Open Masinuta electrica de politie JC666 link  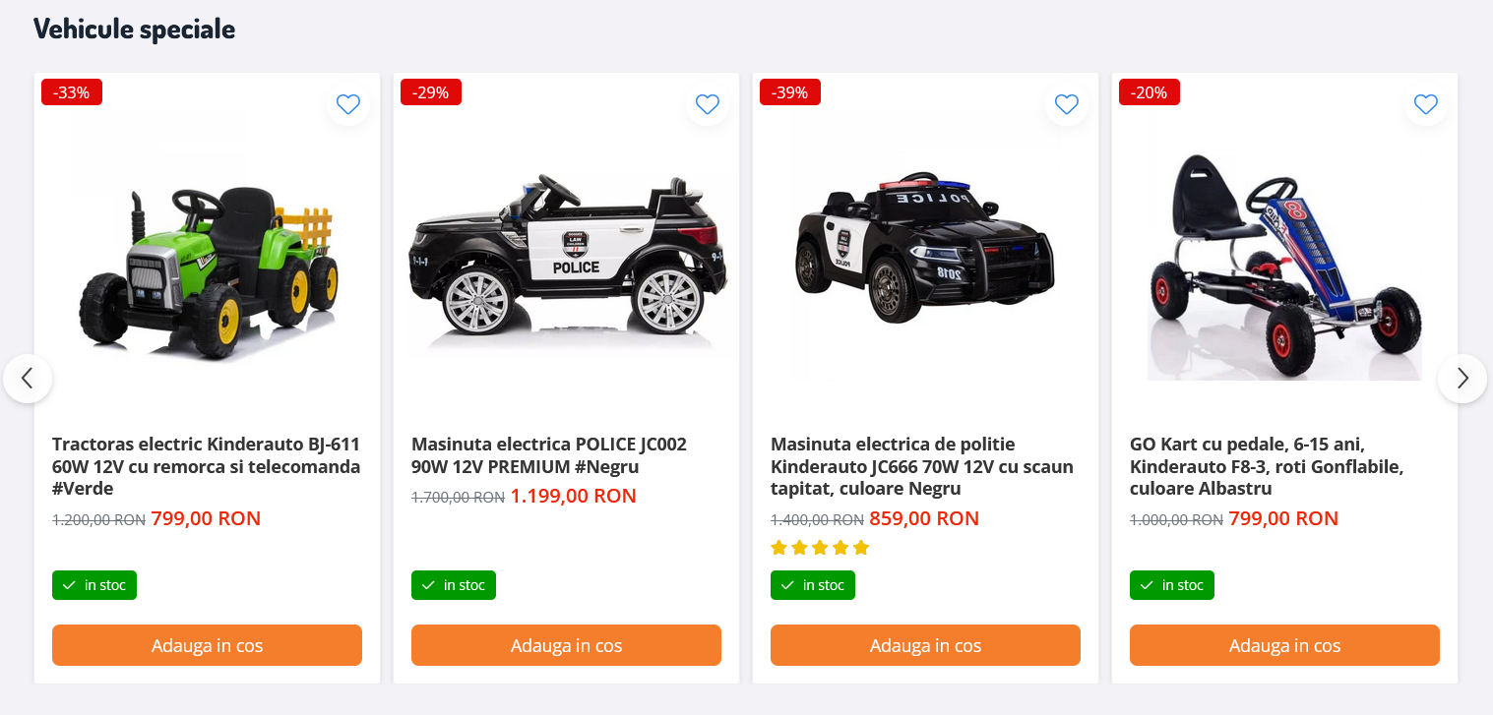pyautogui.click(x=922, y=466)
